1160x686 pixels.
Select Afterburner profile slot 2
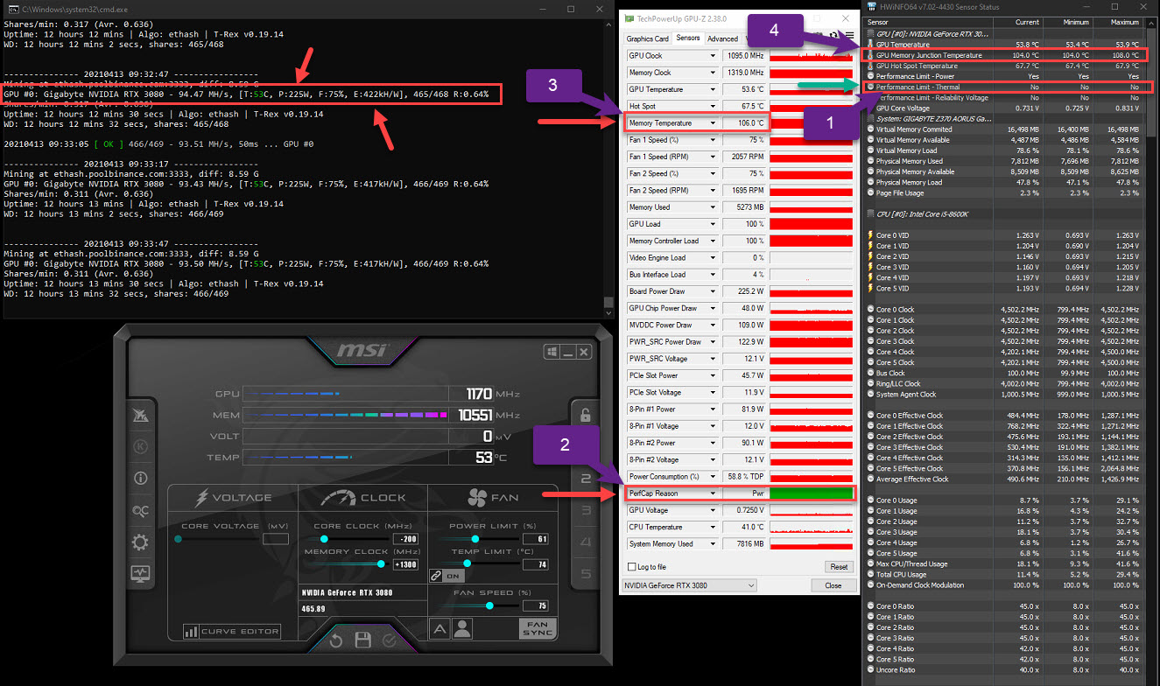point(586,479)
